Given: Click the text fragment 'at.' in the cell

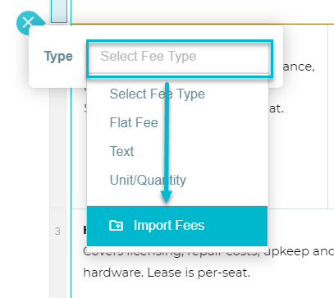Looking at the screenshot, I should (x=277, y=109).
